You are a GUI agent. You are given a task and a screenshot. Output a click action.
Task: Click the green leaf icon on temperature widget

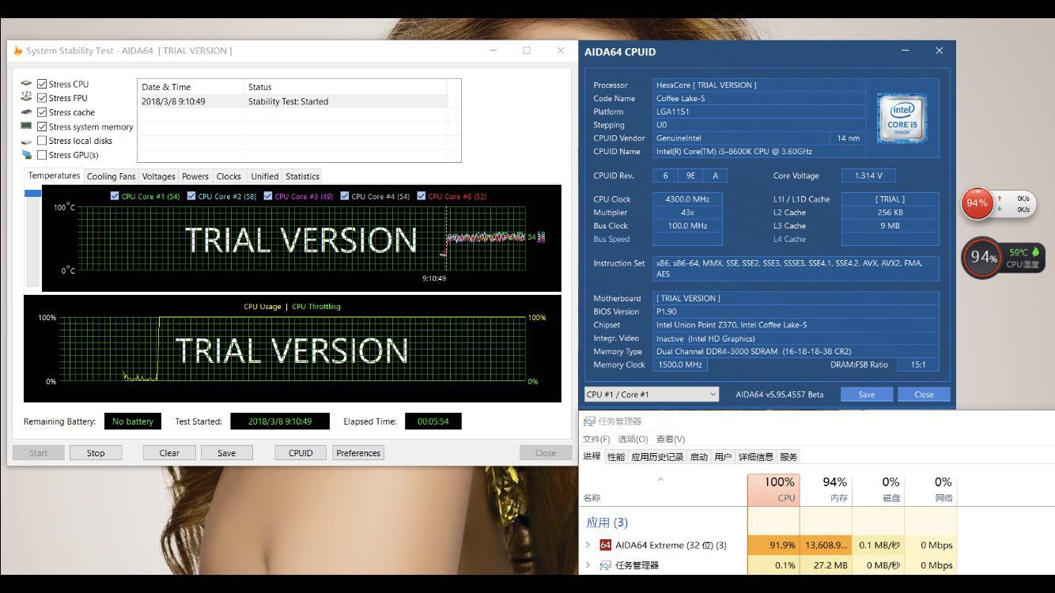click(x=1034, y=252)
